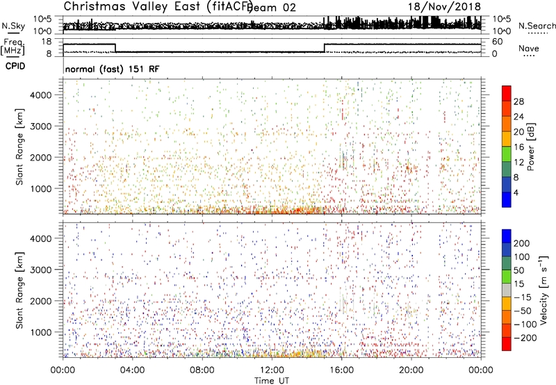Select the 3000 km tick on the velocity panel
This screenshot has width=556, height=385.
point(40,270)
